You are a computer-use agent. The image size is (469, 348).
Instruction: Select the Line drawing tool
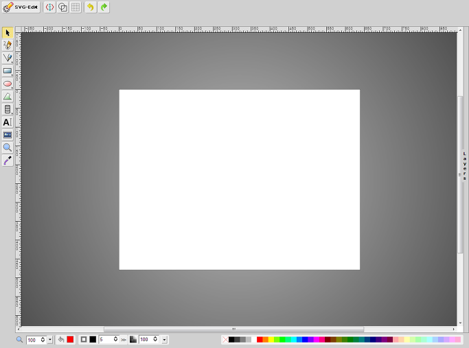8,58
